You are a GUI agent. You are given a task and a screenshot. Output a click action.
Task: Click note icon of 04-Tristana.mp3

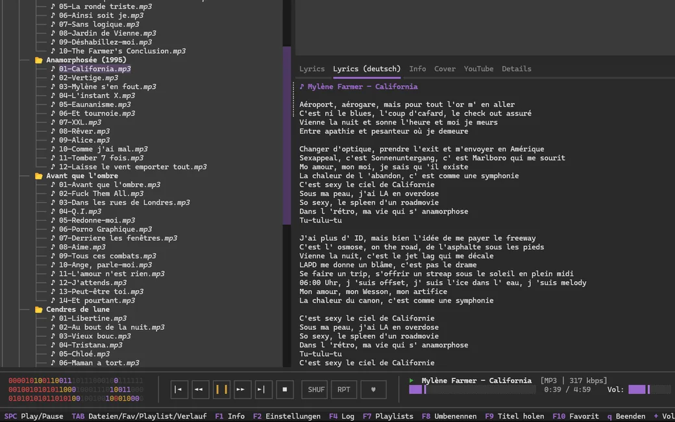coord(53,345)
